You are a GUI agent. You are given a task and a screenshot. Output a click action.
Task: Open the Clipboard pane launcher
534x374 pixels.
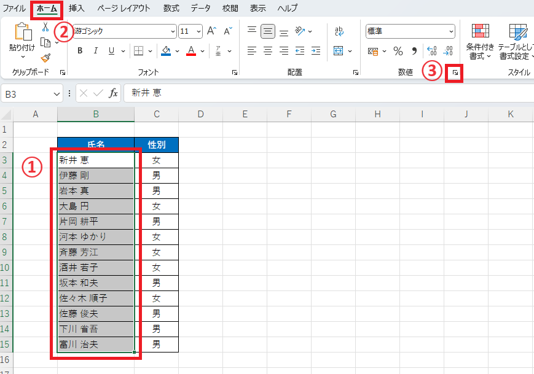tap(62, 72)
